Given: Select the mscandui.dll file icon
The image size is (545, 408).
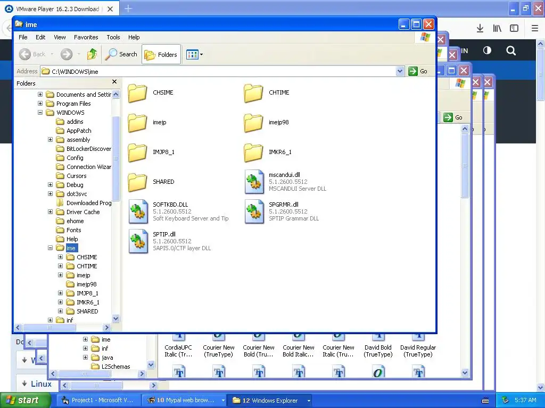Looking at the screenshot, I should [x=254, y=182].
